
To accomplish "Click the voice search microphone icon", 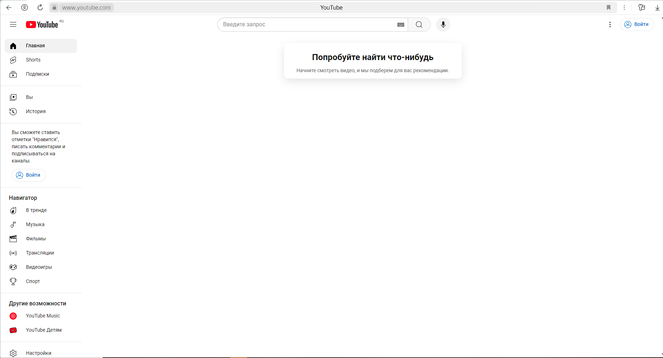I will [443, 25].
